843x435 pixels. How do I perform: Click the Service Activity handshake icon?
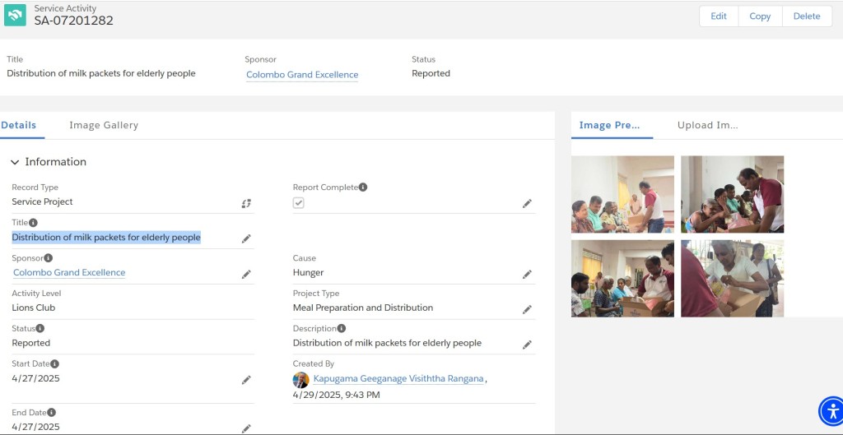pos(15,15)
